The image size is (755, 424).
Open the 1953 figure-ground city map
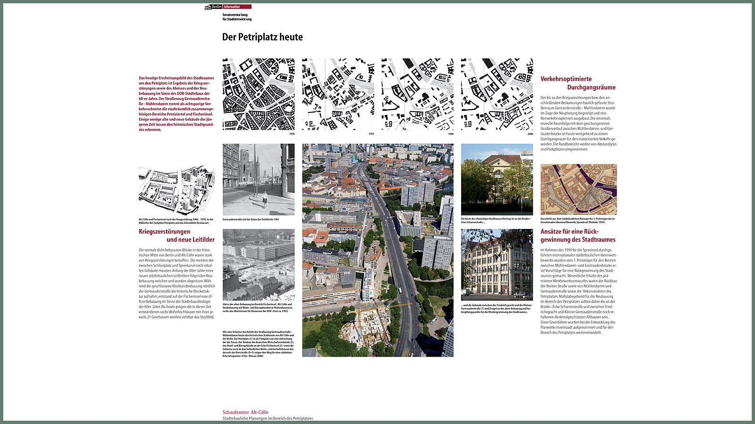point(338,94)
